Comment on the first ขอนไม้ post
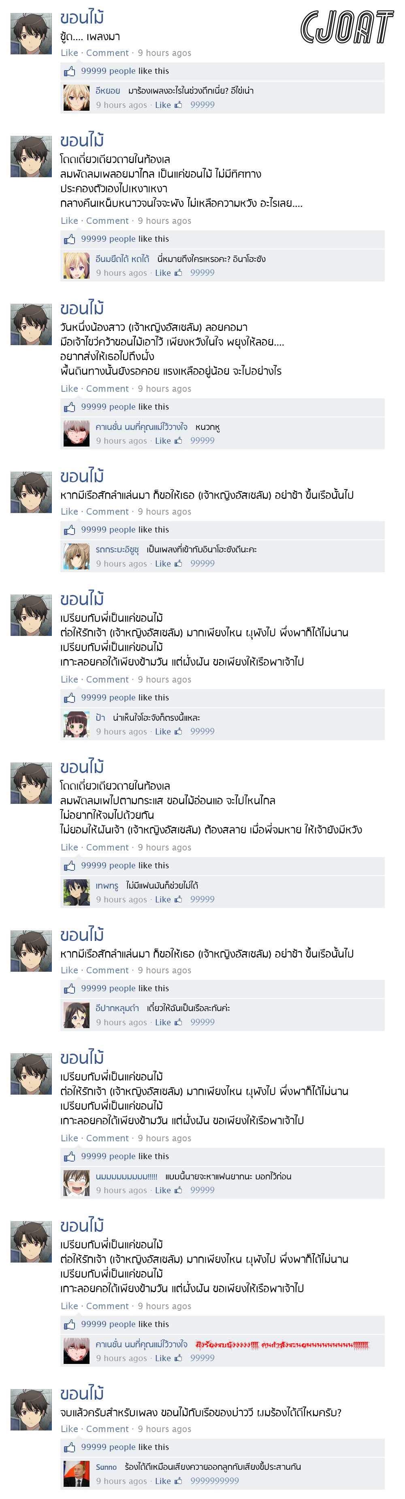This screenshot has width=405, height=1499. (107, 53)
